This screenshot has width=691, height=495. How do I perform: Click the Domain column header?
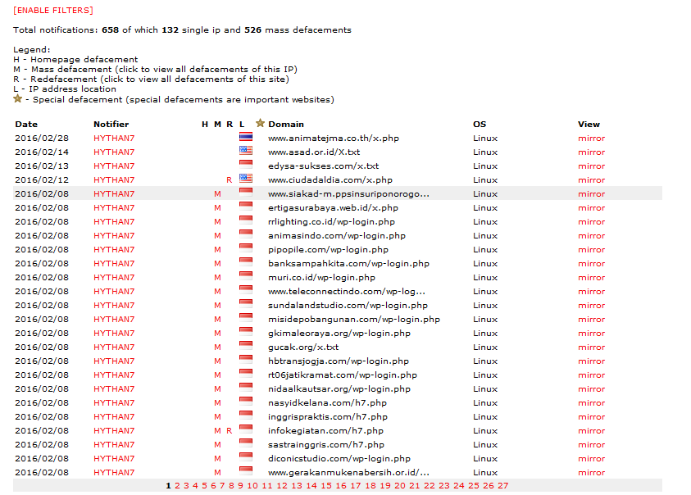pos(286,124)
